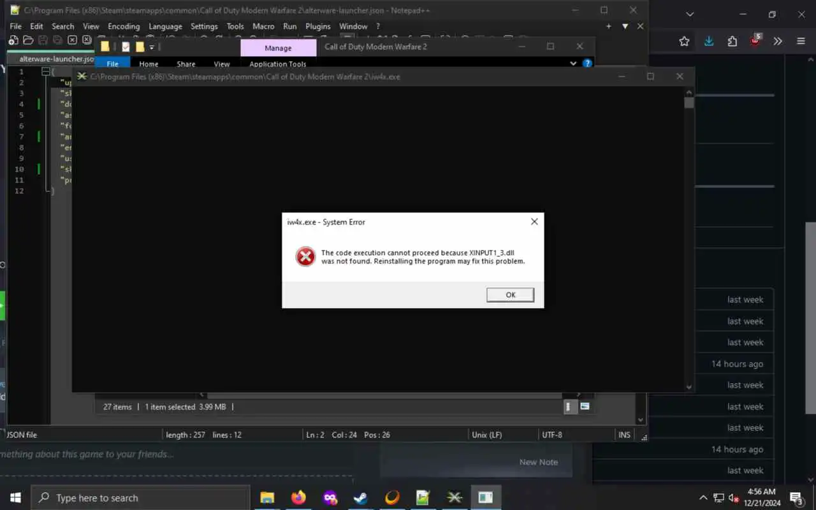Image resolution: width=816 pixels, height=510 pixels.
Task: Click the Save All icon in Notepad++
Action: point(57,40)
